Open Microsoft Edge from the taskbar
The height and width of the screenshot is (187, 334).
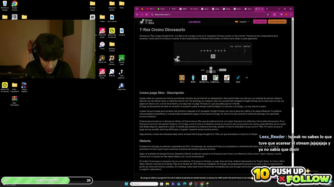click(x=184, y=184)
